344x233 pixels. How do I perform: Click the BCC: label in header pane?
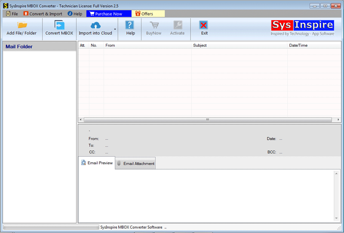[x=272, y=152]
